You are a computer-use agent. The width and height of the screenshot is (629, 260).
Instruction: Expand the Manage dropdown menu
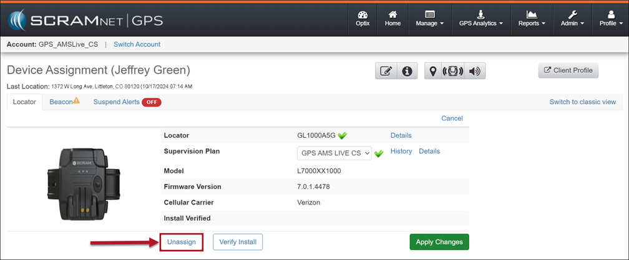point(429,19)
